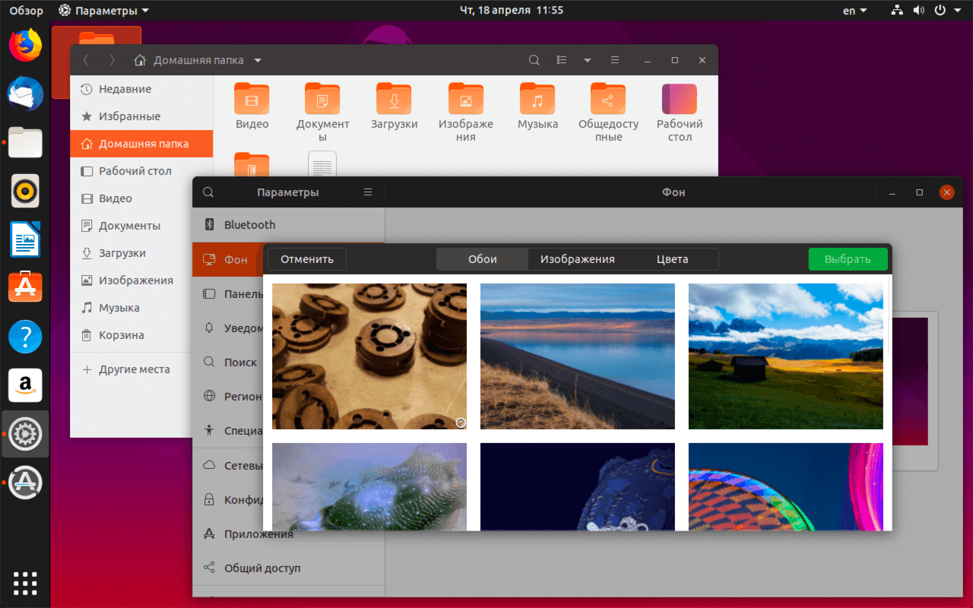Screen dimensions: 973x608
Task: Select the Видео folder icon in Files
Action: 252,99
